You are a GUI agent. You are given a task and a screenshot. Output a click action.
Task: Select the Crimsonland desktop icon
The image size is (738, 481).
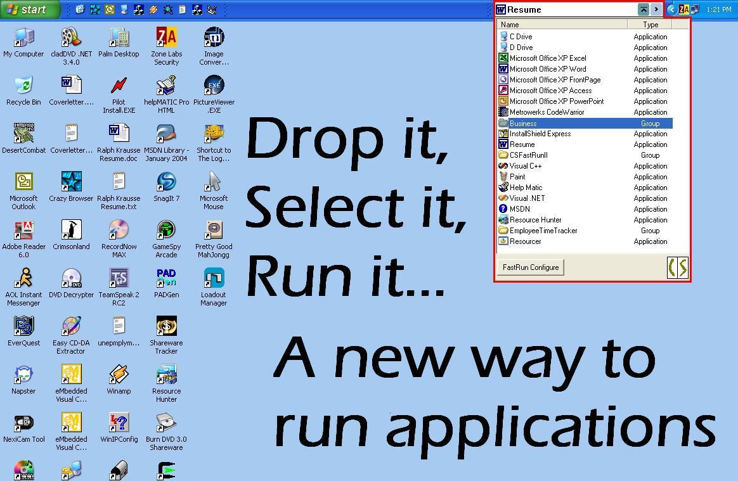click(x=72, y=235)
